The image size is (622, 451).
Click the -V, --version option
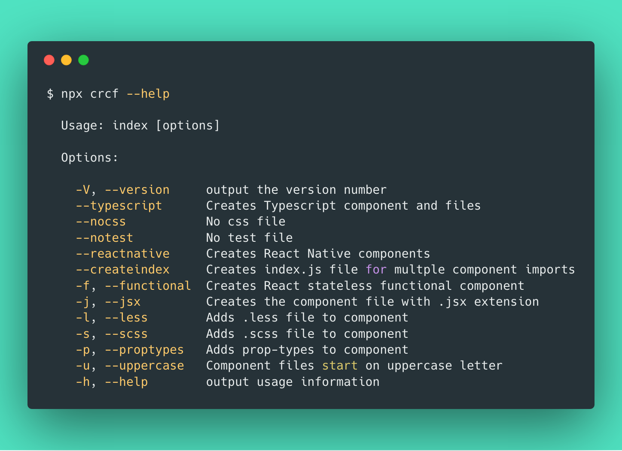click(x=122, y=190)
